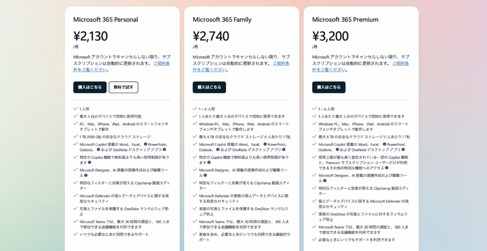
Task: Purchase Microsoft 365 Premium via 購入はこちら
Action: pos(329,87)
